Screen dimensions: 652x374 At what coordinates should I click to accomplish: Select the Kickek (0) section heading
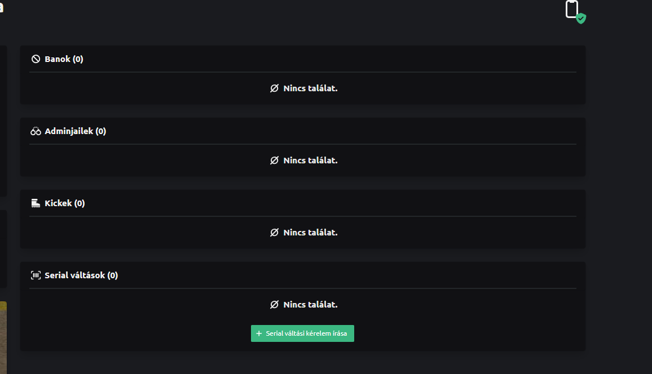pos(64,203)
